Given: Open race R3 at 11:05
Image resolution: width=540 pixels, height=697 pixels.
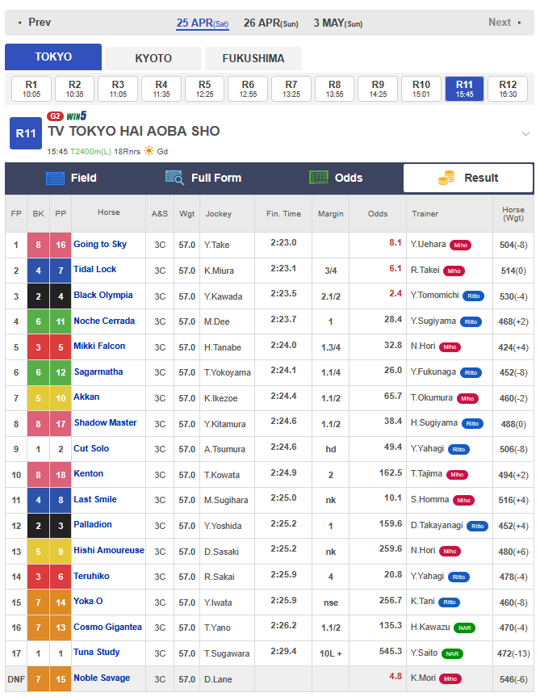Looking at the screenshot, I should point(118,89).
